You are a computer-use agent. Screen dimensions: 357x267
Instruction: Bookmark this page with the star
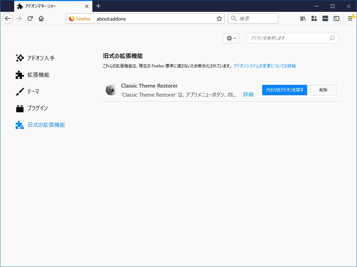(x=219, y=18)
